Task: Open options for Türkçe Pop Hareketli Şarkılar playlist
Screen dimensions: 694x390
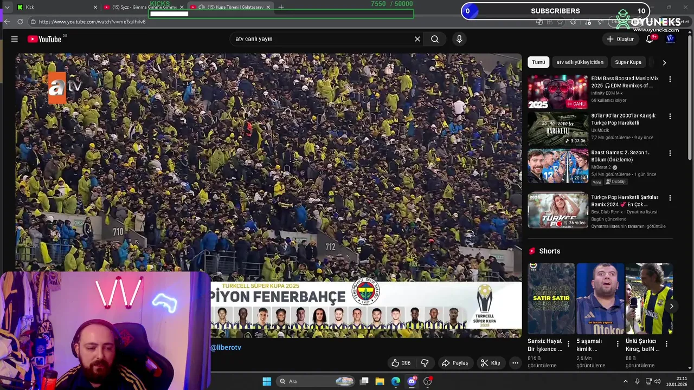Action: click(670, 198)
